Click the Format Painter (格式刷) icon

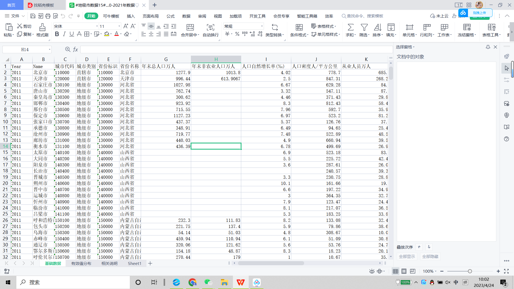(x=42, y=27)
